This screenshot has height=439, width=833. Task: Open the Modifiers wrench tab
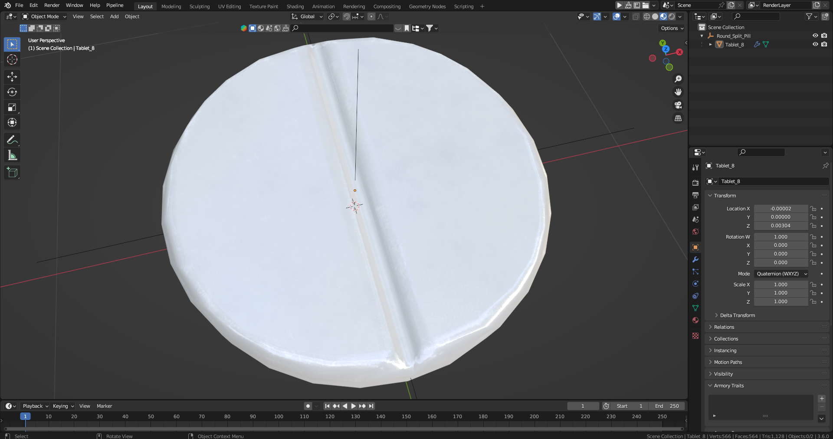click(x=695, y=259)
